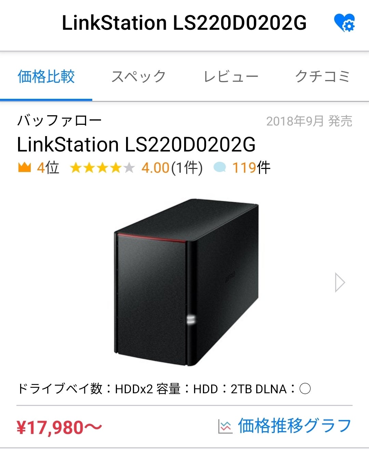Image resolution: width=369 pixels, height=449 pixels.
Task: Tap the ¥17,980〜 lowest price
Action: pyautogui.click(x=59, y=427)
